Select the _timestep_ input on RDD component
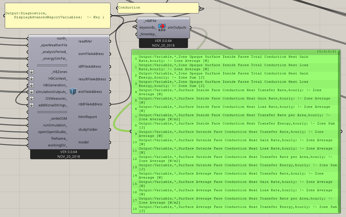Image resolution: width=346 pixels, height=217 pixels. pyautogui.click(x=148, y=34)
